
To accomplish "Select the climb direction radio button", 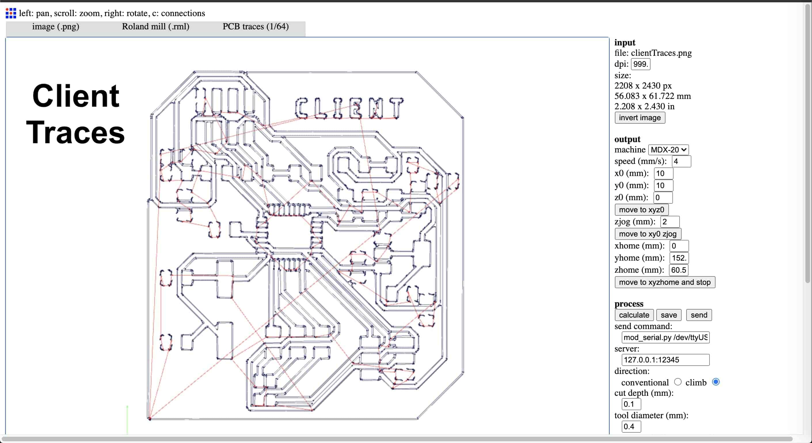I will point(716,382).
